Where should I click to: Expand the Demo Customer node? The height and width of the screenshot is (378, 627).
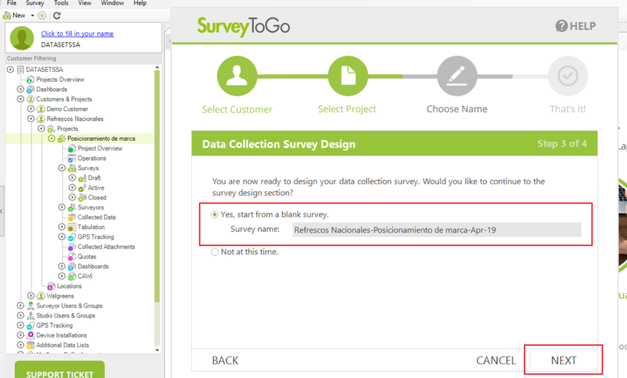(31, 109)
